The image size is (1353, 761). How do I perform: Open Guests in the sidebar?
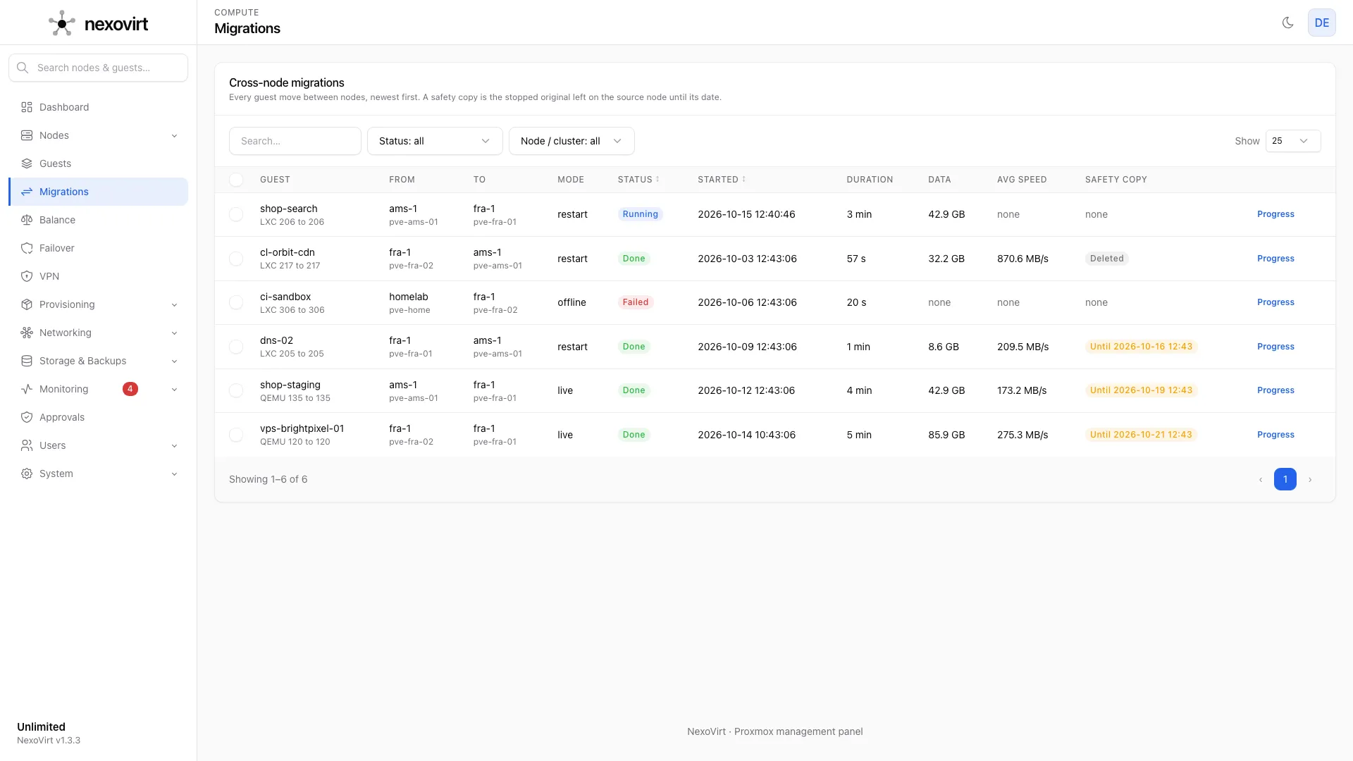[x=98, y=163]
